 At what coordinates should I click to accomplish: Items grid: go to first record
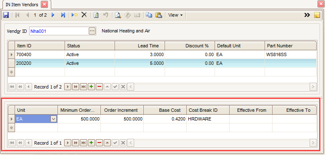(x=12, y=87)
